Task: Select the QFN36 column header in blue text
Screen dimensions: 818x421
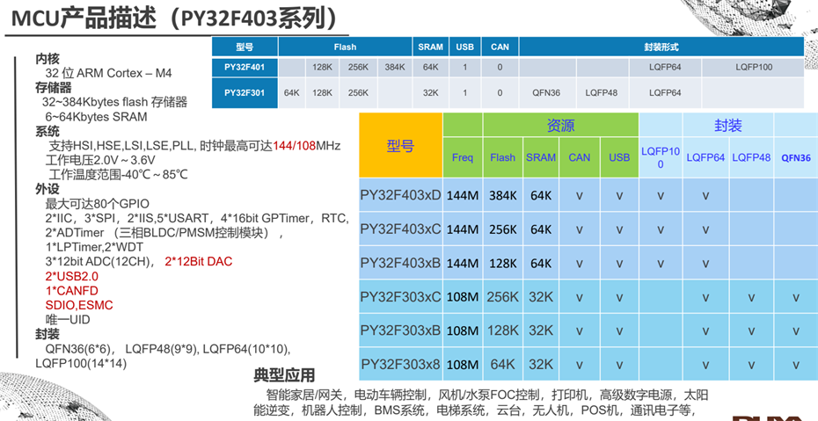Action: tap(797, 157)
